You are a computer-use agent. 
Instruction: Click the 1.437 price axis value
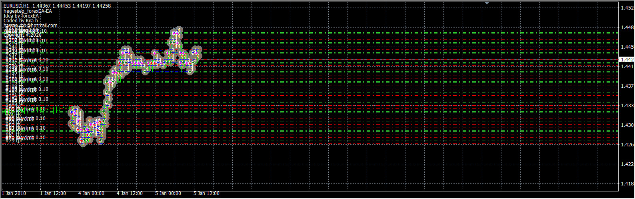tap(626, 86)
